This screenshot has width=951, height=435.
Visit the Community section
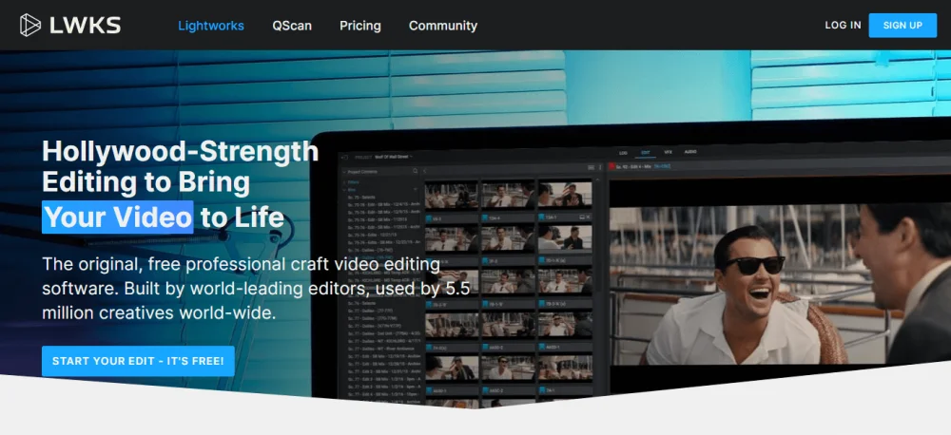442,26
